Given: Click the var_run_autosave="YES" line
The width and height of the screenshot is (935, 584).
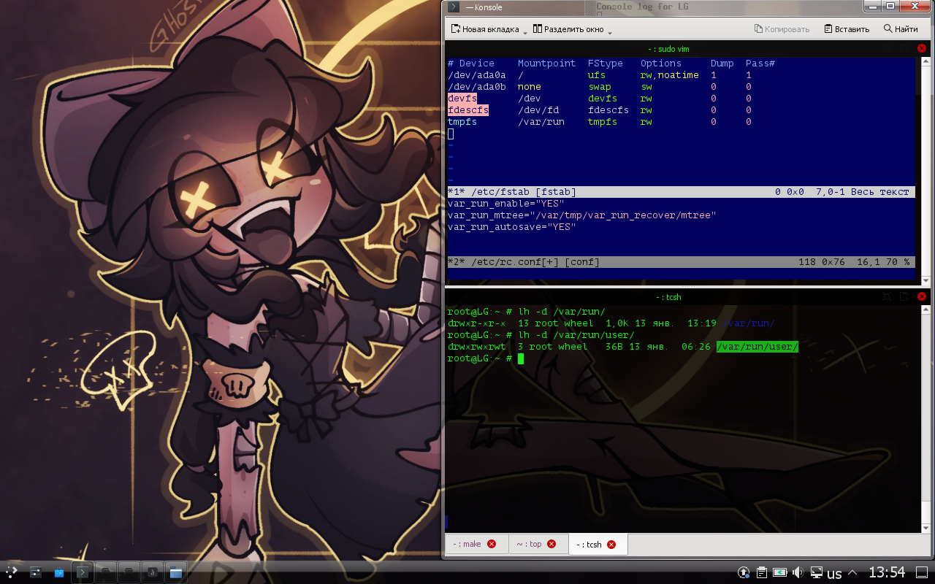Looking at the screenshot, I should pos(512,227).
